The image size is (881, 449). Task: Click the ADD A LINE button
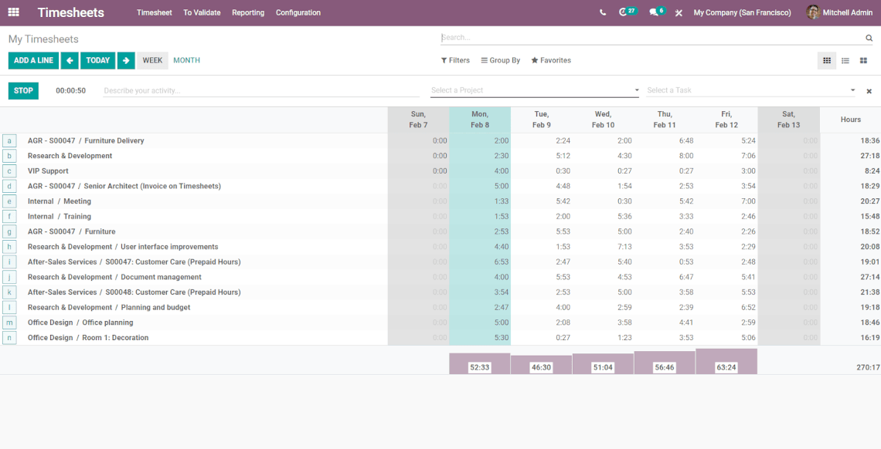point(33,60)
